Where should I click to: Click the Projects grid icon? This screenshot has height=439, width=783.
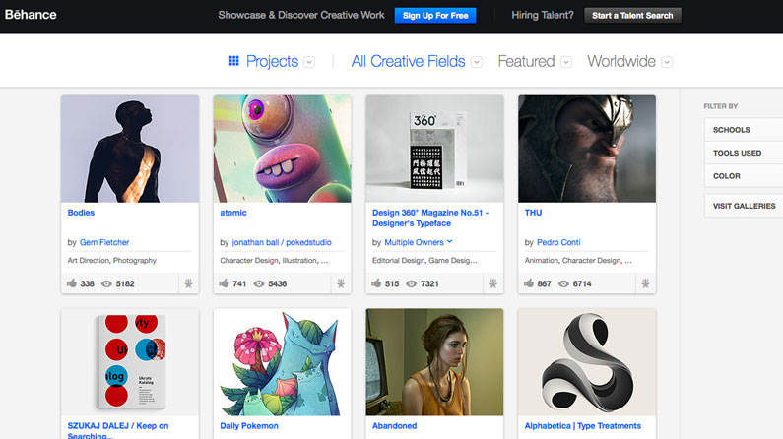(x=234, y=61)
